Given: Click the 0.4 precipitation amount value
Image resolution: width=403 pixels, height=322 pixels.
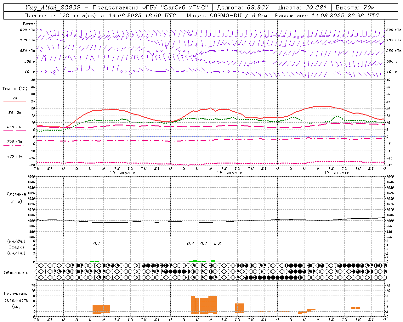Looking at the screenshot, I should (190, 244).
